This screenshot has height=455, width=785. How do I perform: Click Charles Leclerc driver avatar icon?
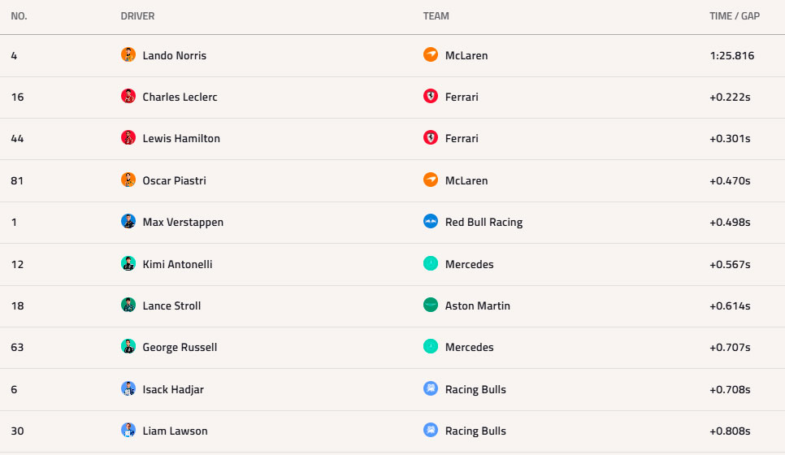(128, 97)
